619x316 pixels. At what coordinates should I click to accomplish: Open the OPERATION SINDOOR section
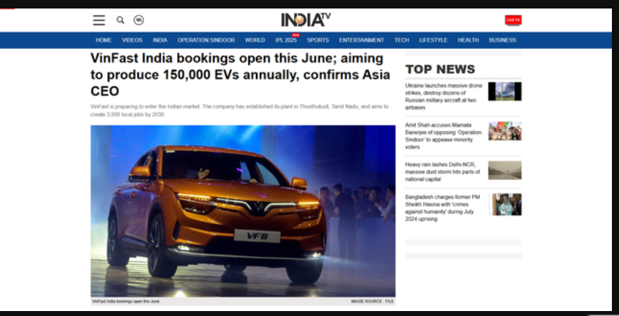pyautogui.click(x=206, y=40)
